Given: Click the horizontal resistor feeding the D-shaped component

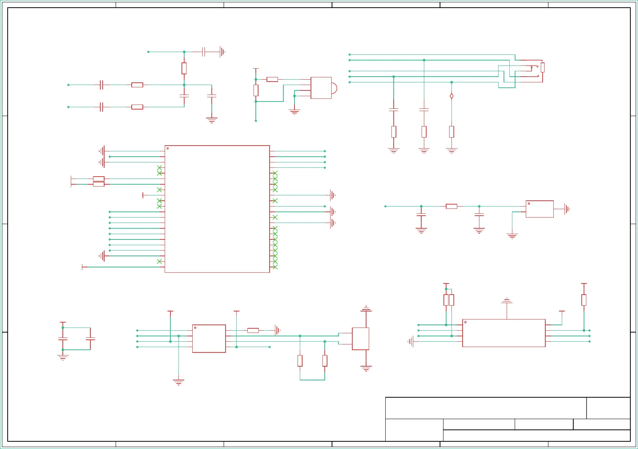Looking at the screenshot, I should coord(272,79).
